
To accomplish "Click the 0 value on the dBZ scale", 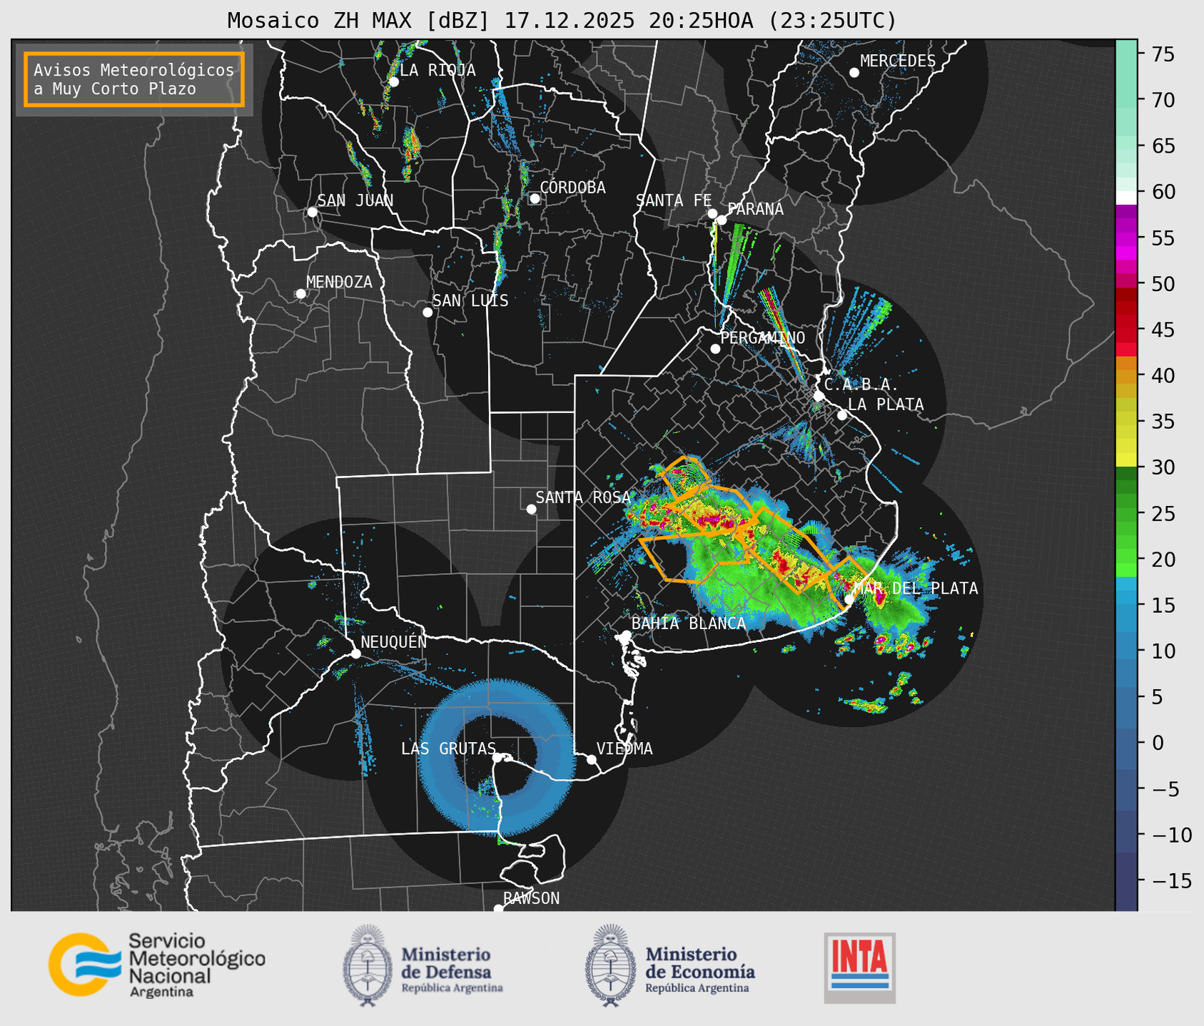I will (x=1158, y=743).
